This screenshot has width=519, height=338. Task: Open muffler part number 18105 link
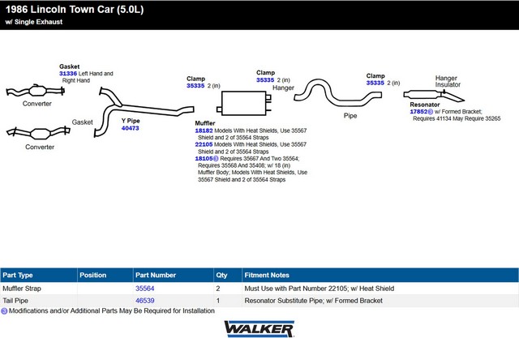(204, 158)
